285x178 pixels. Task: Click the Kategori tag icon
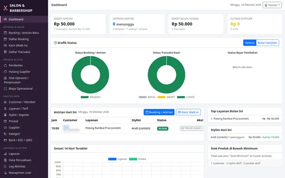[5, 134]
